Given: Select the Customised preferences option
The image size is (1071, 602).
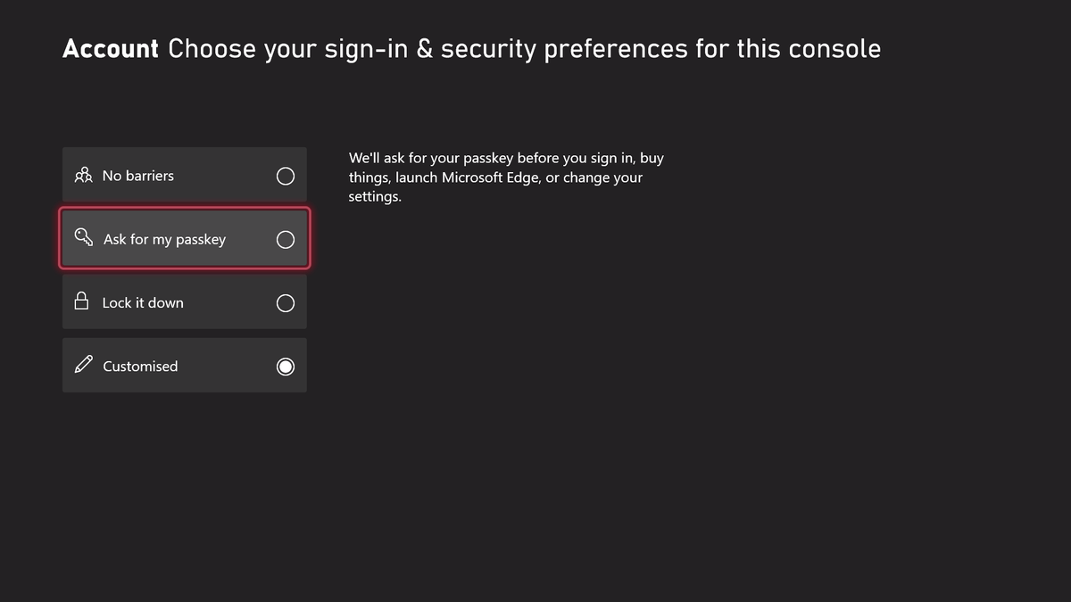Looking at the screenshot, I should pyautogui.click(x=184, y=366).
